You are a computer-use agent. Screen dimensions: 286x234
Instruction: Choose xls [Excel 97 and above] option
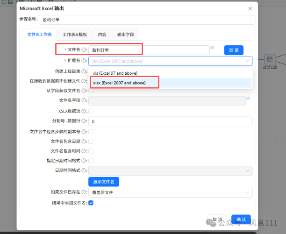pos(171,73)
